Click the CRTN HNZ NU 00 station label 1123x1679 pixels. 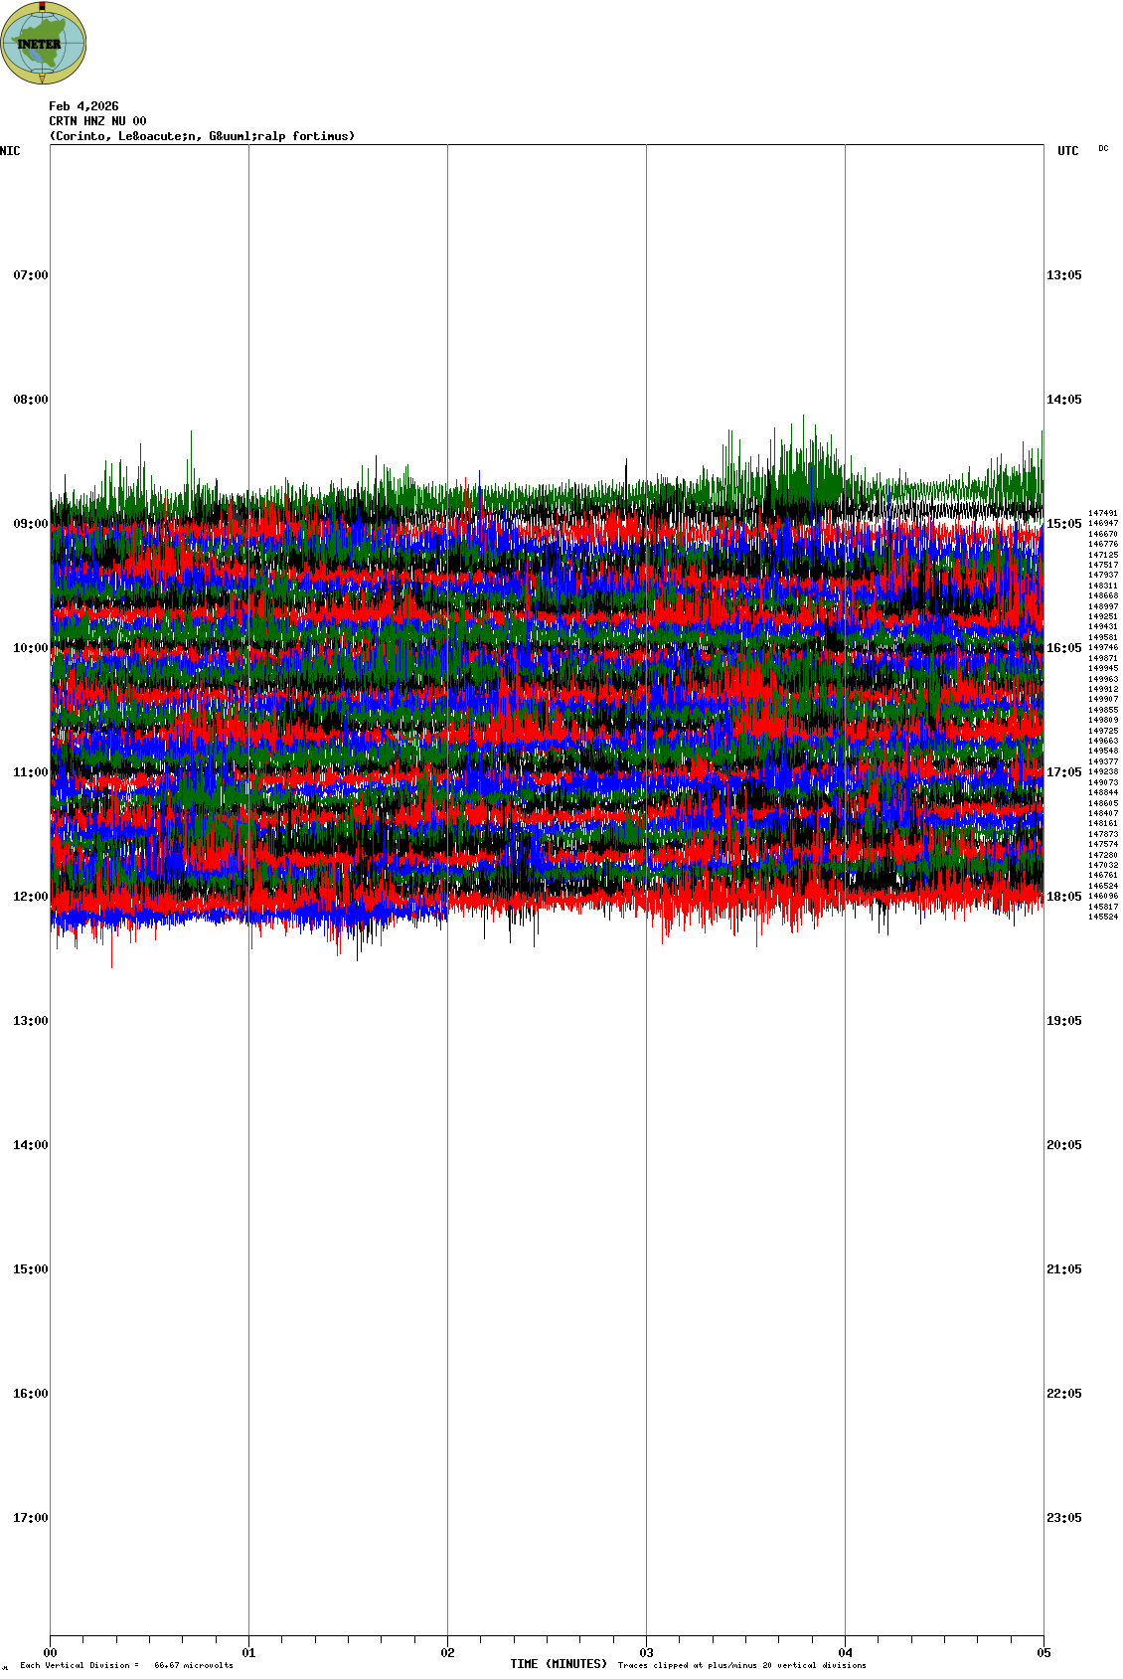point(97,121)
